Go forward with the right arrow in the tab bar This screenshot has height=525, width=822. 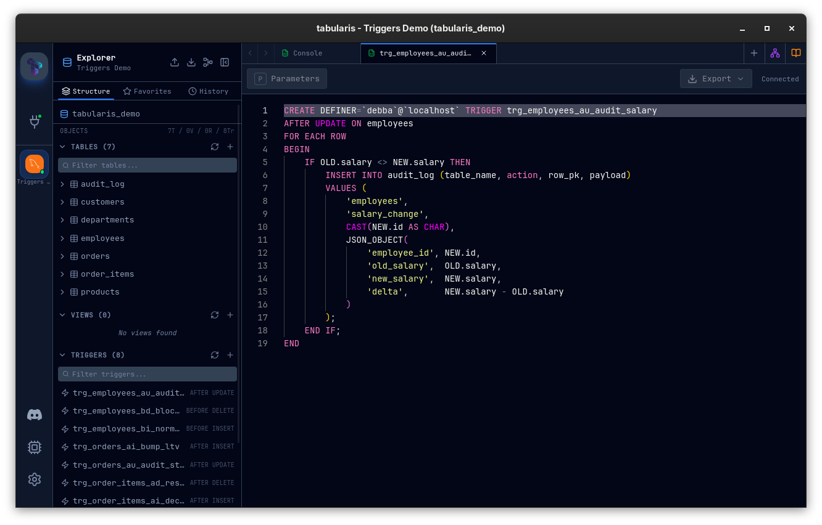pyautogui.click(x=266, y=53)
